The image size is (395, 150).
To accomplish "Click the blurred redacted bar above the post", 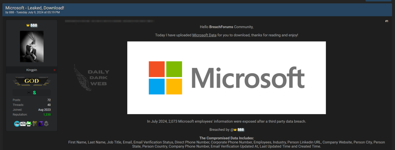I will click(x=109, y=21).
